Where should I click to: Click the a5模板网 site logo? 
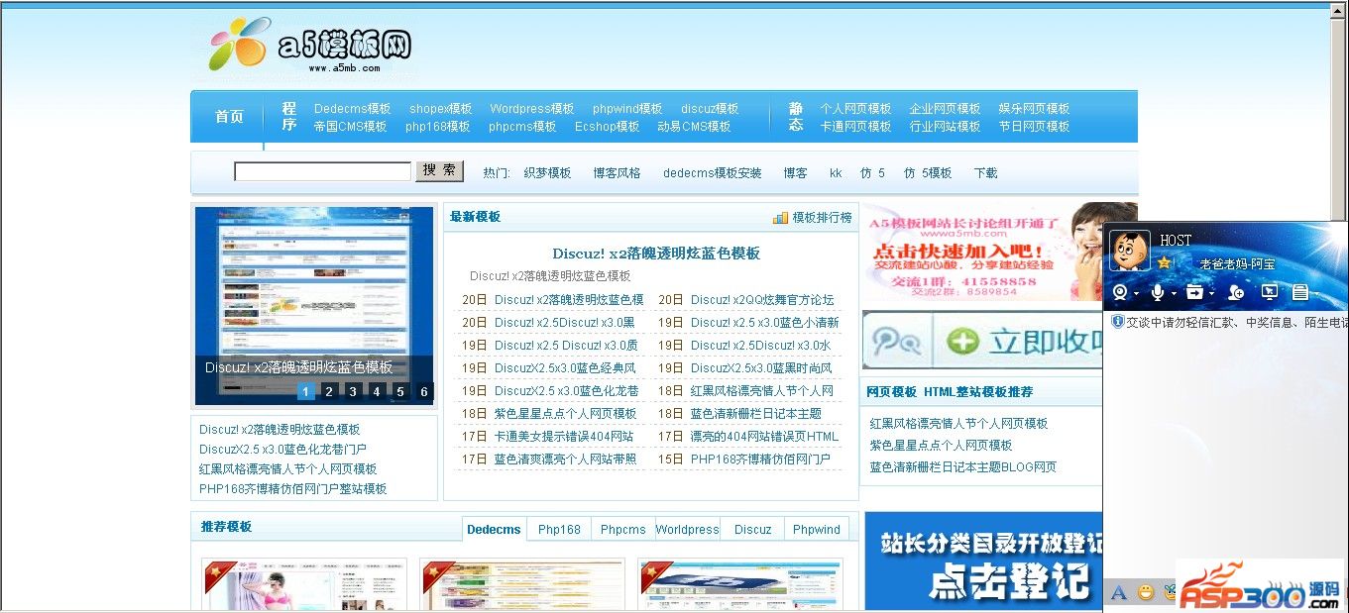[310, 46]
